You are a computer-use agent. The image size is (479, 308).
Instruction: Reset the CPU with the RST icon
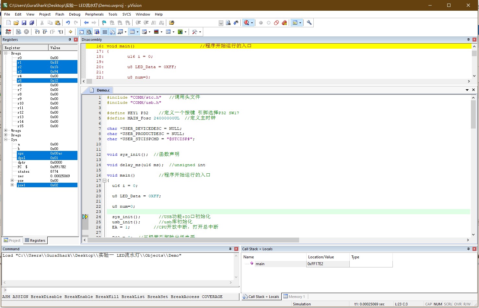(x=8, y=32)
